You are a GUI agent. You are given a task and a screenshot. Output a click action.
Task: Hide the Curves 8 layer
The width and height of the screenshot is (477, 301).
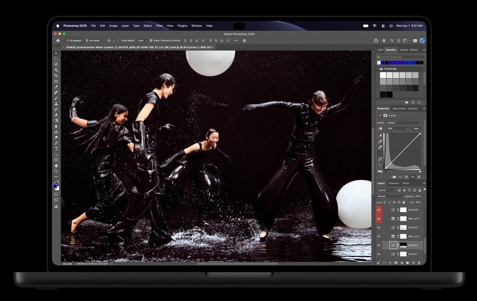[x=378, y=210]
